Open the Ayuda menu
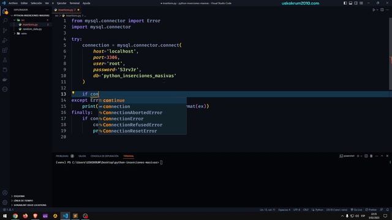This screenshot has height=220, width=392. 86,3
